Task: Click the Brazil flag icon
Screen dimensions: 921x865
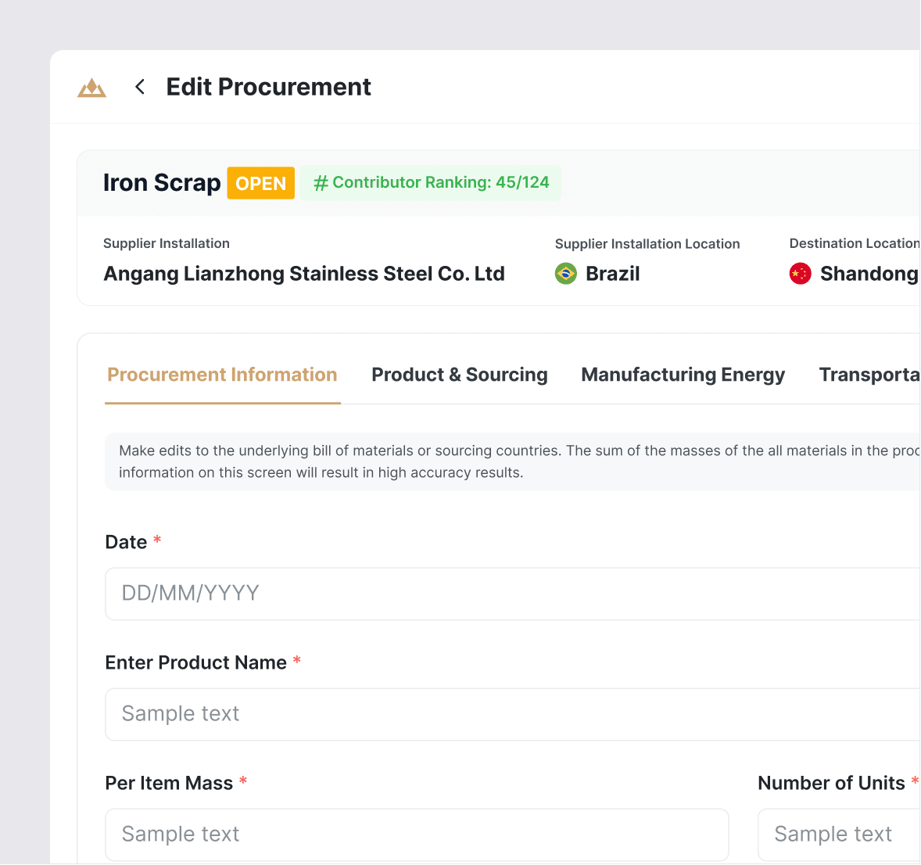Action: pyautogui.click(x=565, y=274)
